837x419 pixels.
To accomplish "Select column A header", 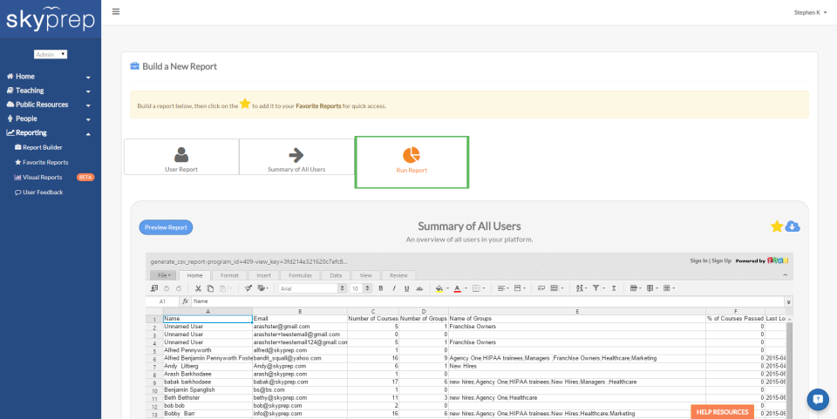I will tap(208, 311).
